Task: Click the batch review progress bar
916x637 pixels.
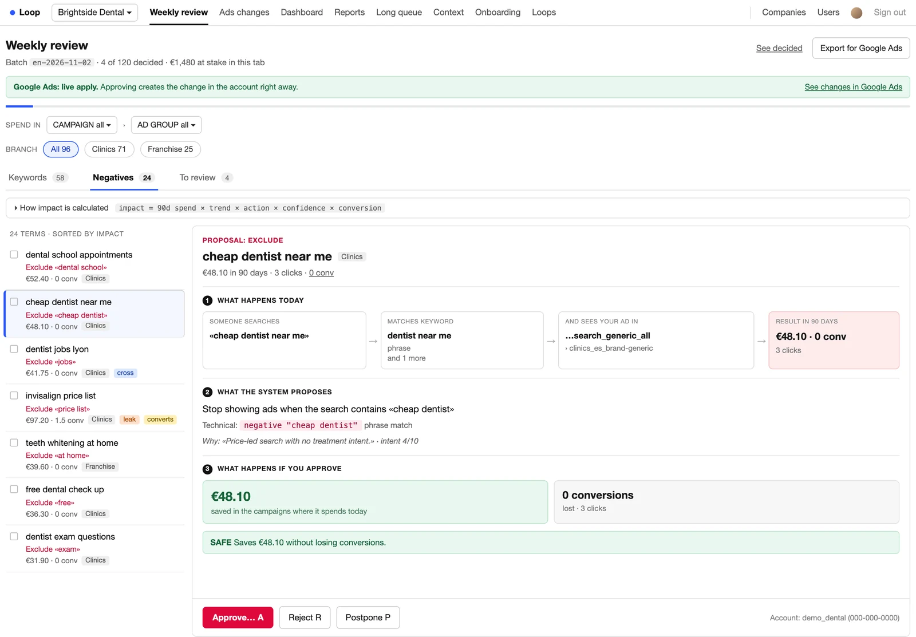Action: (457, 106)
